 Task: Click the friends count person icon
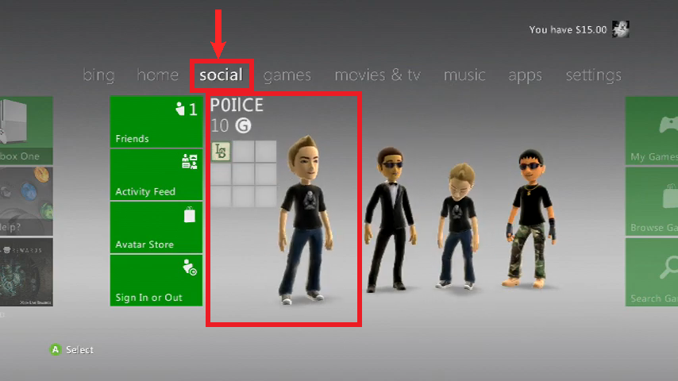(x=180, y=109)
